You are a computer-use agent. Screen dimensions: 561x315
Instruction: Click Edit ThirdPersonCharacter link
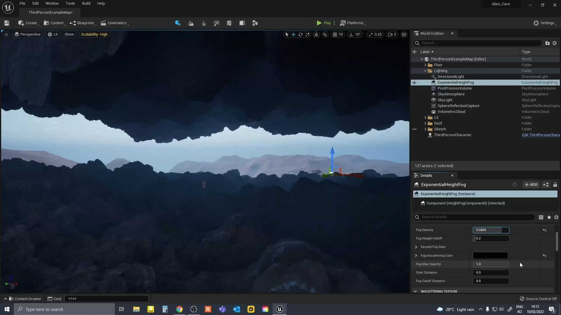click(x=541, y=135)
